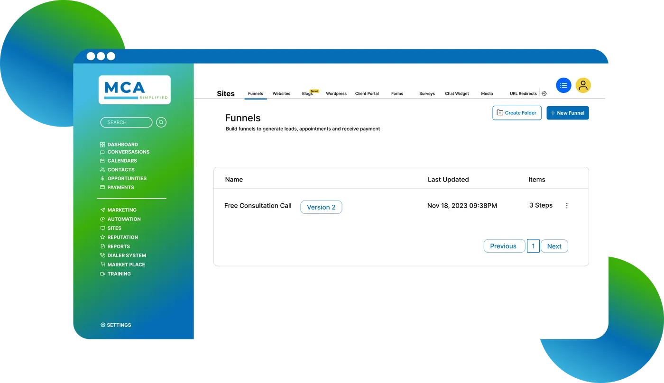Switch to the Funnels tab
The width and height of the screenshot is (664, 383).
point(256,94)
